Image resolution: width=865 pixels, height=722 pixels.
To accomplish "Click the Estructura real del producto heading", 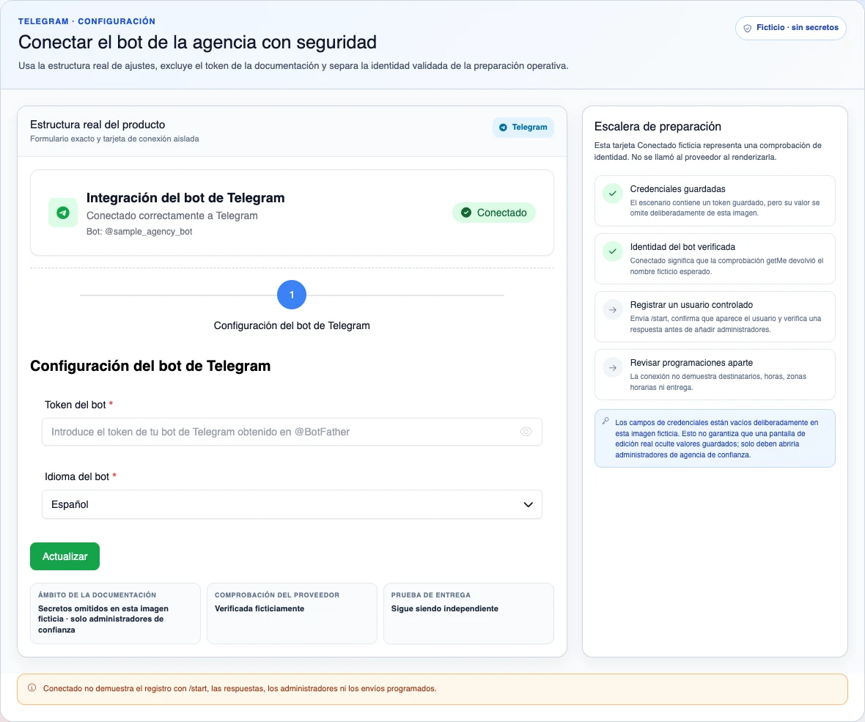I will pos(97,125).
